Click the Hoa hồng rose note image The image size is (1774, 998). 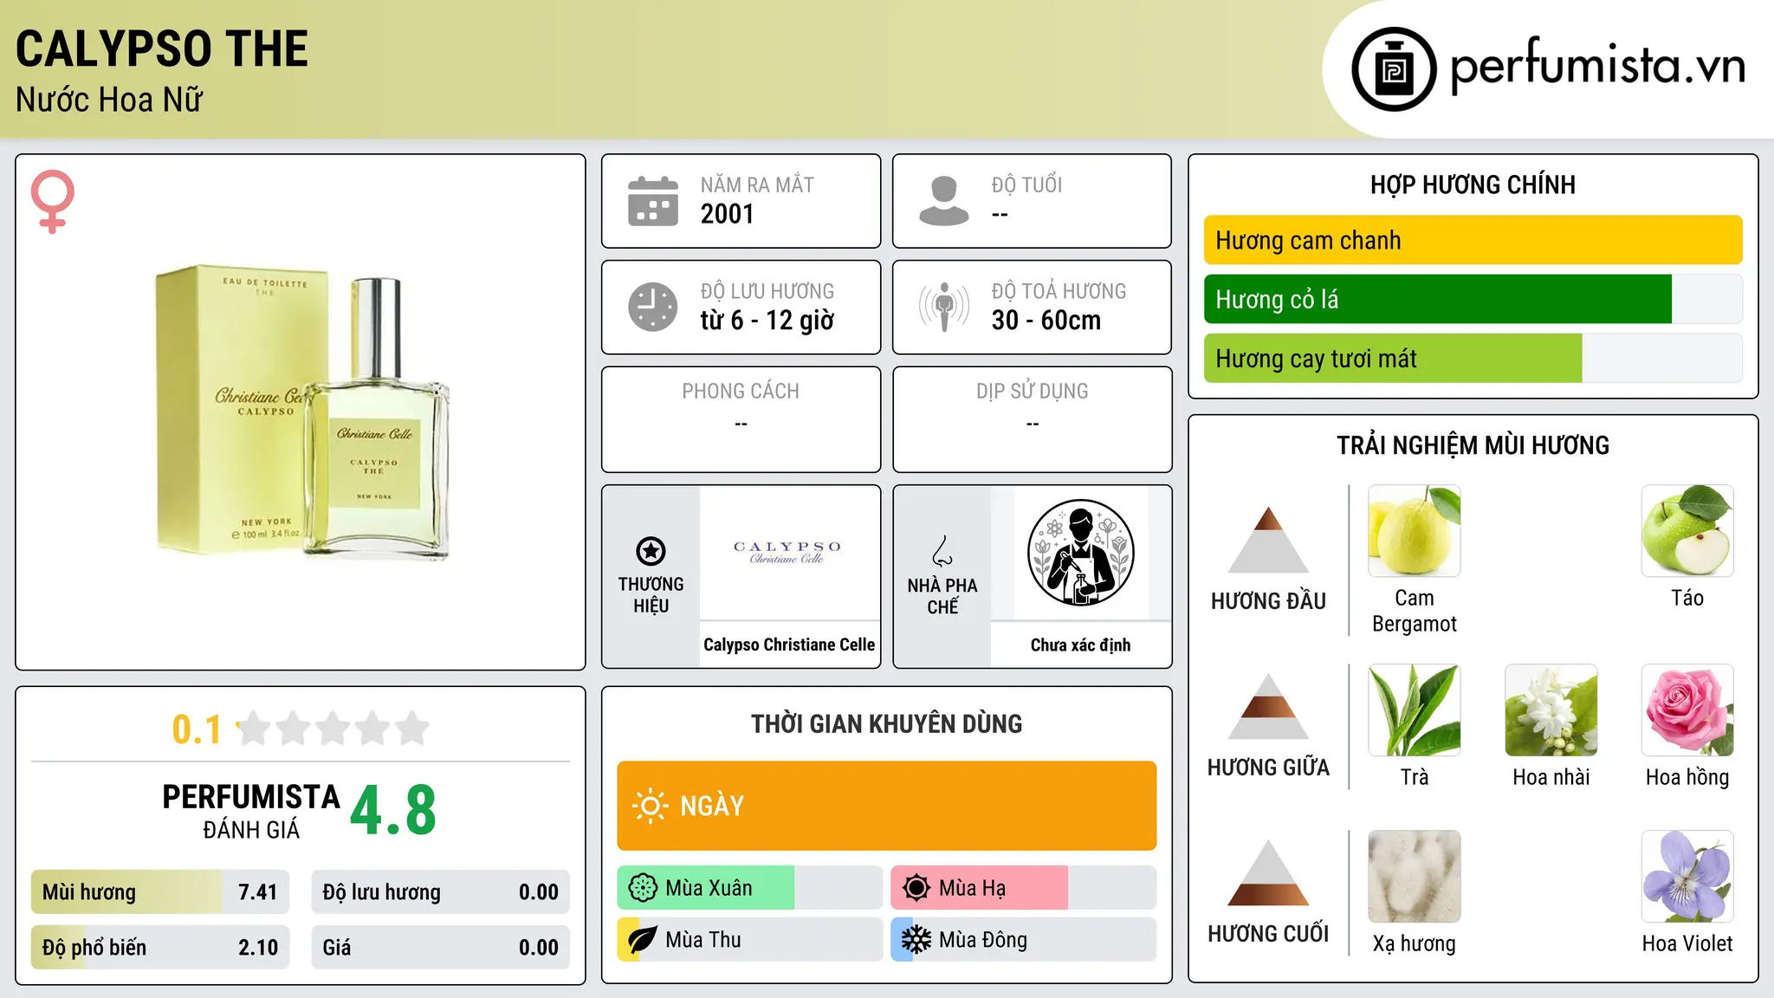[1687, 710]
